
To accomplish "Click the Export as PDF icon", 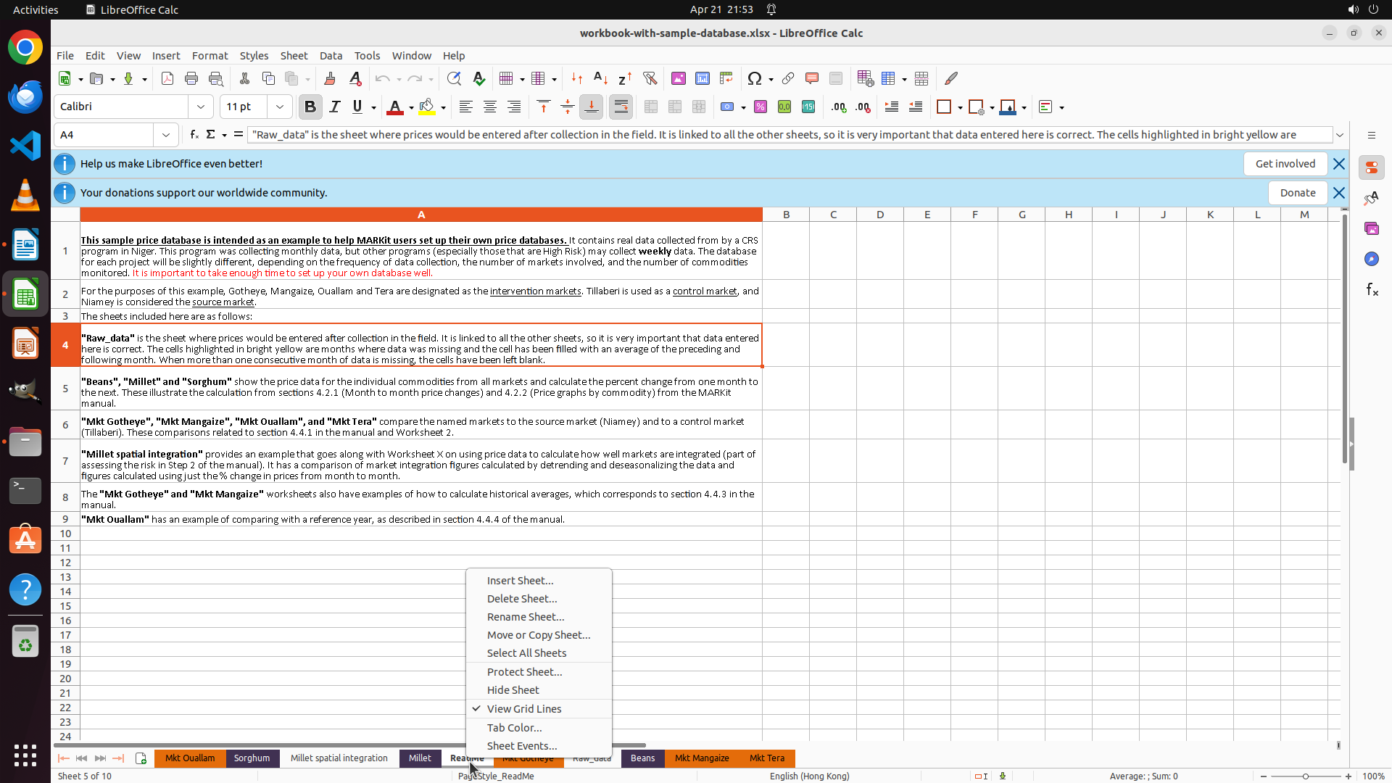I will pyautogui.click(x=167, y=78).
